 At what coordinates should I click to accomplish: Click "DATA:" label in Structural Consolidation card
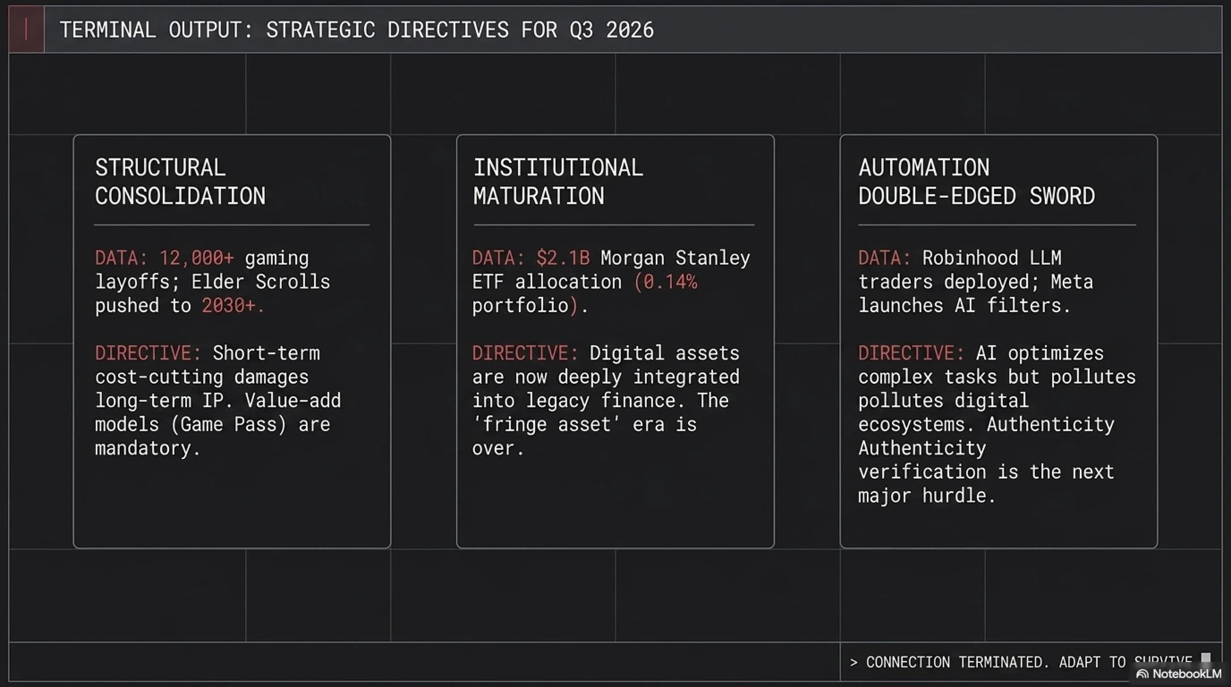point(121,258)
